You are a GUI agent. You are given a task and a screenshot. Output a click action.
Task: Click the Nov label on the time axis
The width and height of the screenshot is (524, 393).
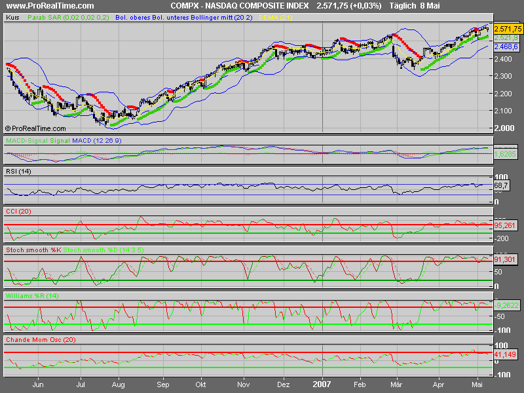click(x=243, y=384)
